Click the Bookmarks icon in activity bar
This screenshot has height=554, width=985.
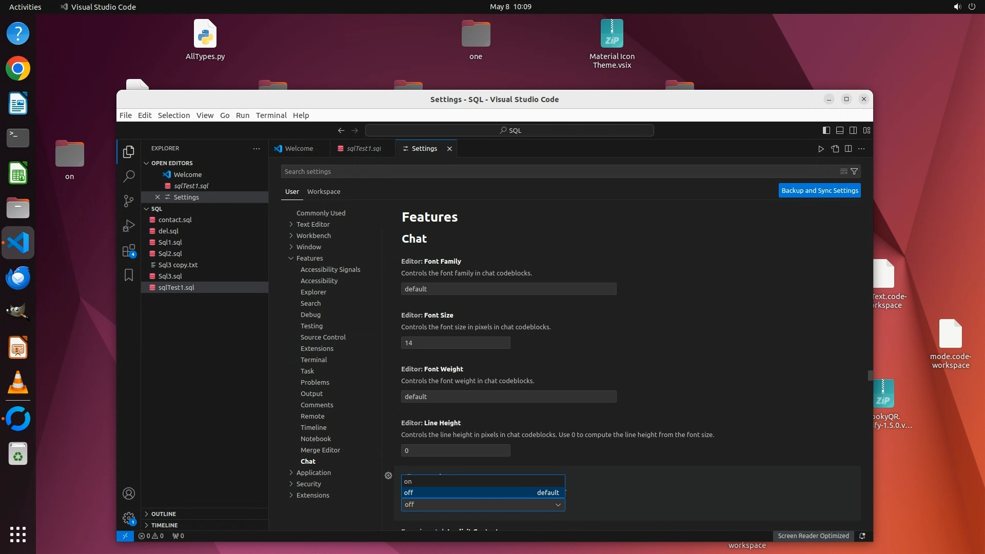(129, 275)
